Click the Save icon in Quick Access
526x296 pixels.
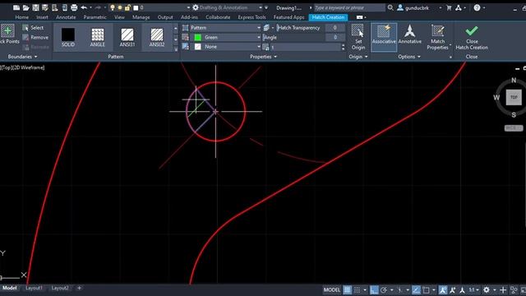[35, 7]
